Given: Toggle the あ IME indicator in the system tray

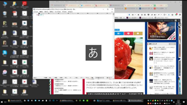Looking at the screenshot, I should [x=174, y=102].
